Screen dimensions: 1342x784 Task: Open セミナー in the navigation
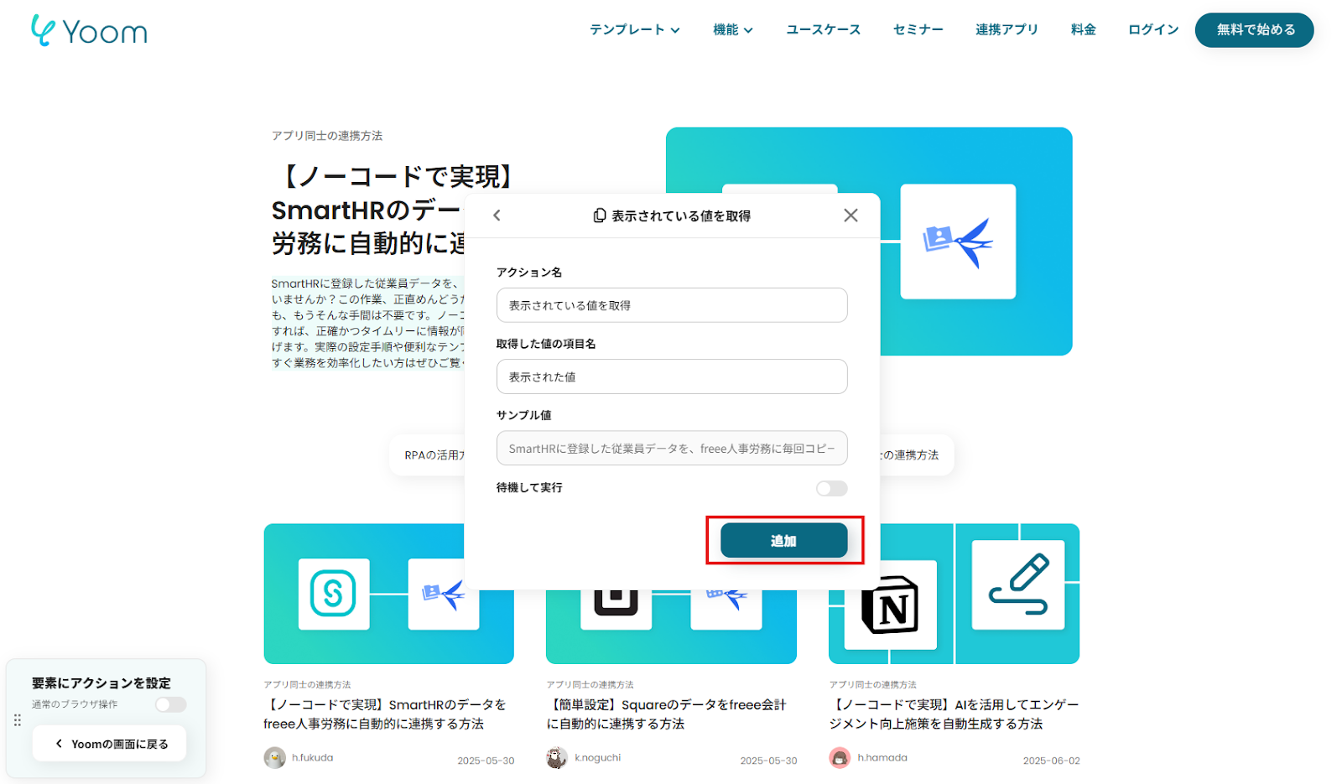coord(918,30)
